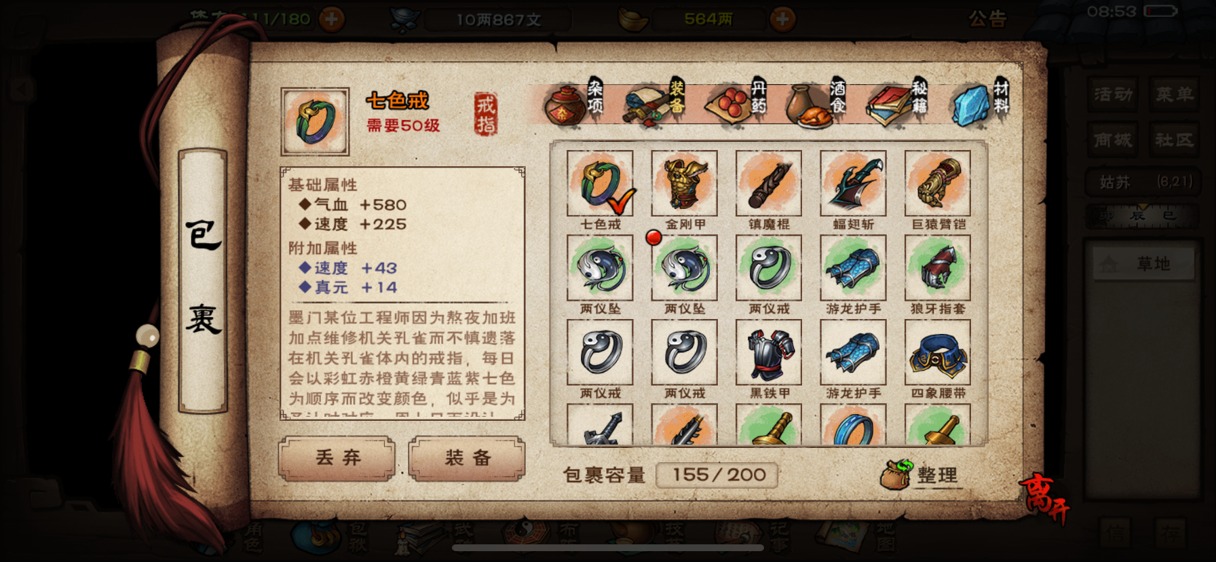Screen dimensions: 1216x562
Task: Switch to the 材料 materials tab
Action: pos(981,103)
